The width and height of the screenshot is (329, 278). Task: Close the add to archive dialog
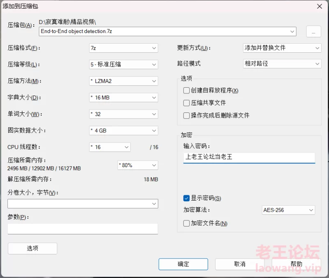tap(320, 7)
